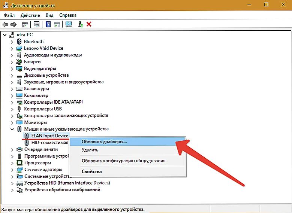Click the printer icon beside Очереди печати
The height and width of the screenshot is (213, 292).
(19, 149)
